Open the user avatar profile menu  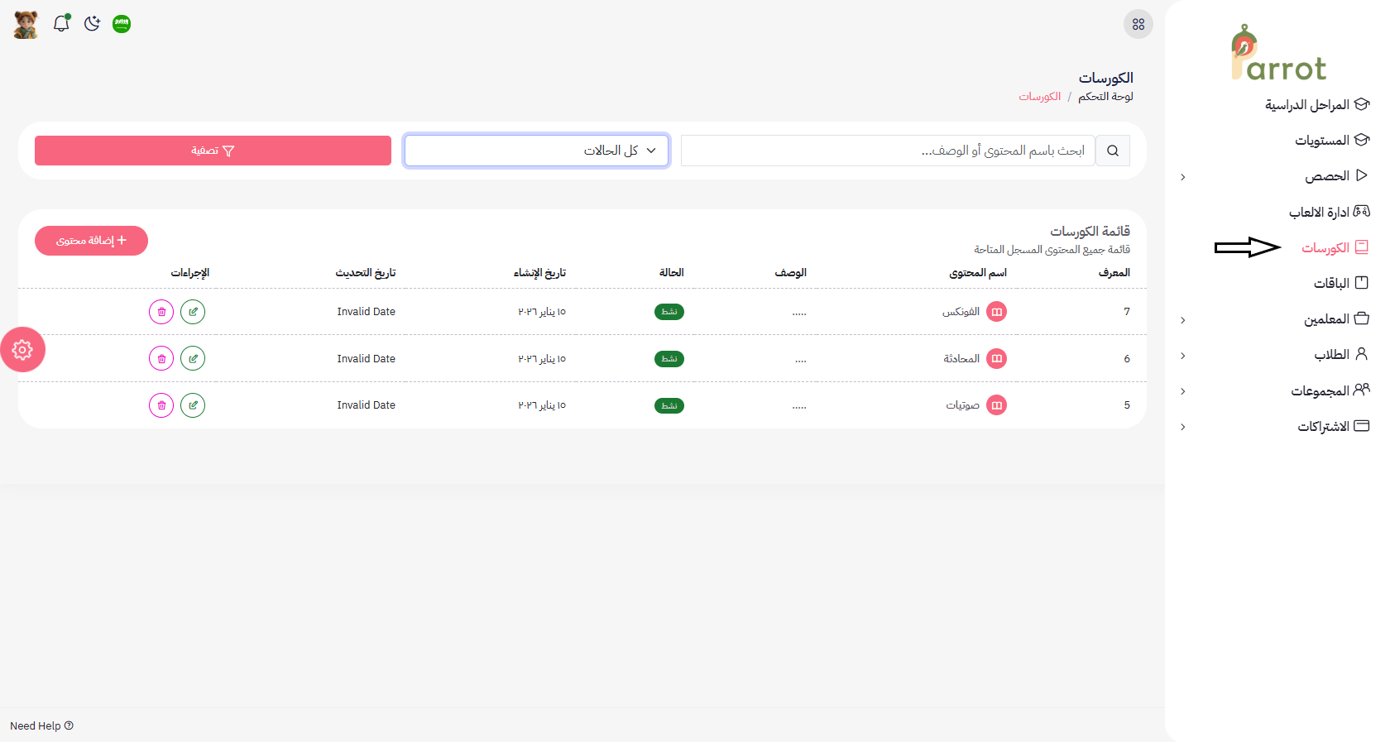click(x=26, y=25)
